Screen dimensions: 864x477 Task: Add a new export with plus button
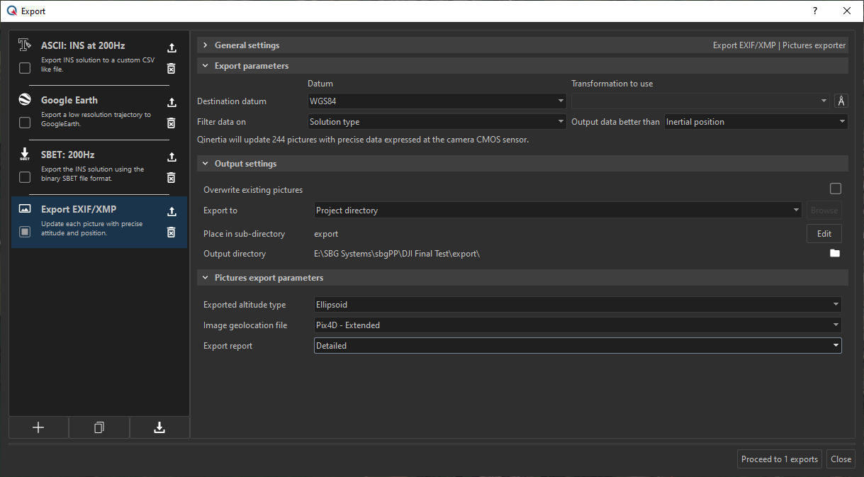(x=38, y=427)
